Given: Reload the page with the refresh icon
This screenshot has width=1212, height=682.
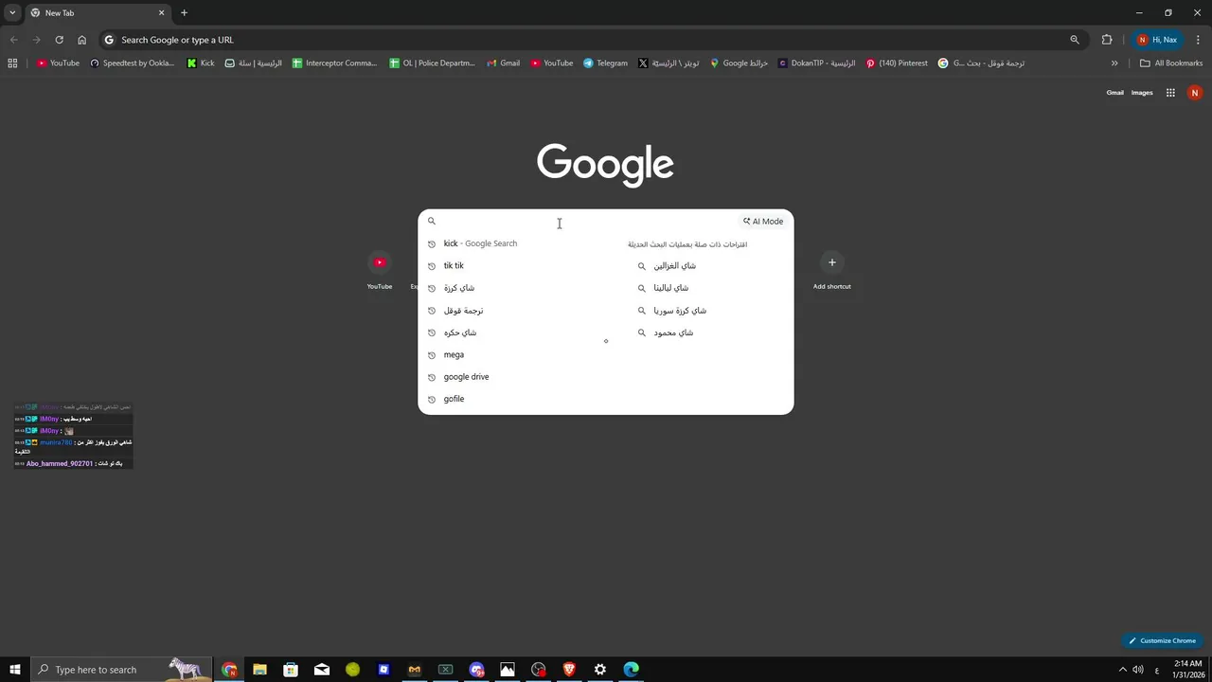Looking at the screenshot, I should click(59, 40).
